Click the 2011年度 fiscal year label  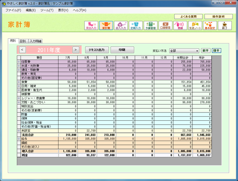point(49,50)
